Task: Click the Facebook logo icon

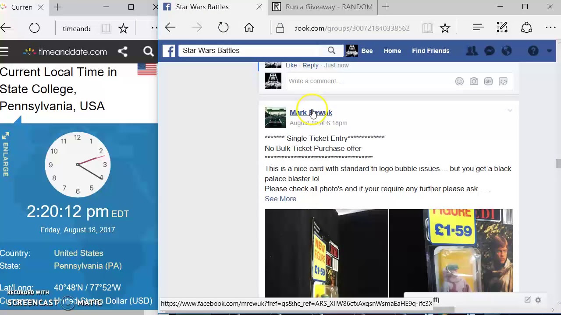Action: click(x=169, y=51)
